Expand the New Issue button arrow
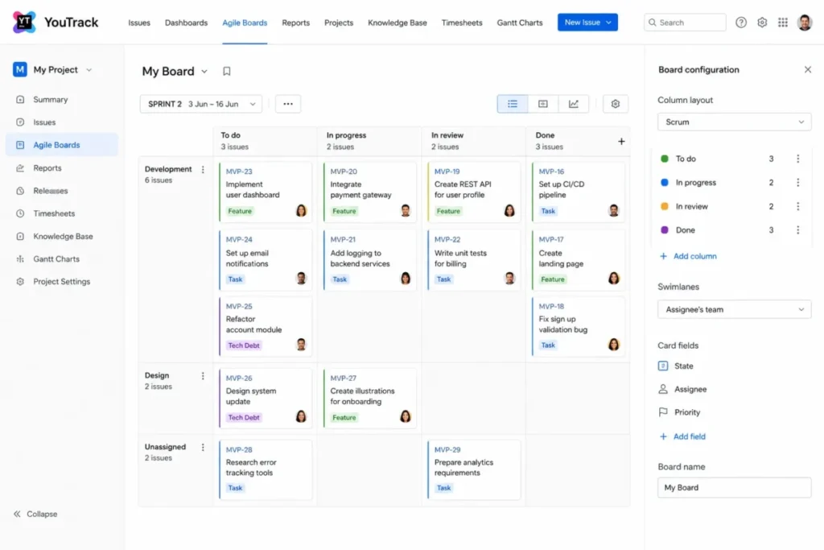The width and height of the screenshot is (824, 550). coord(608,23)
